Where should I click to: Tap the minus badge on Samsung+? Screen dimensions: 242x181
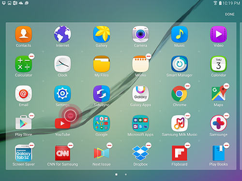tap(227, 116)
